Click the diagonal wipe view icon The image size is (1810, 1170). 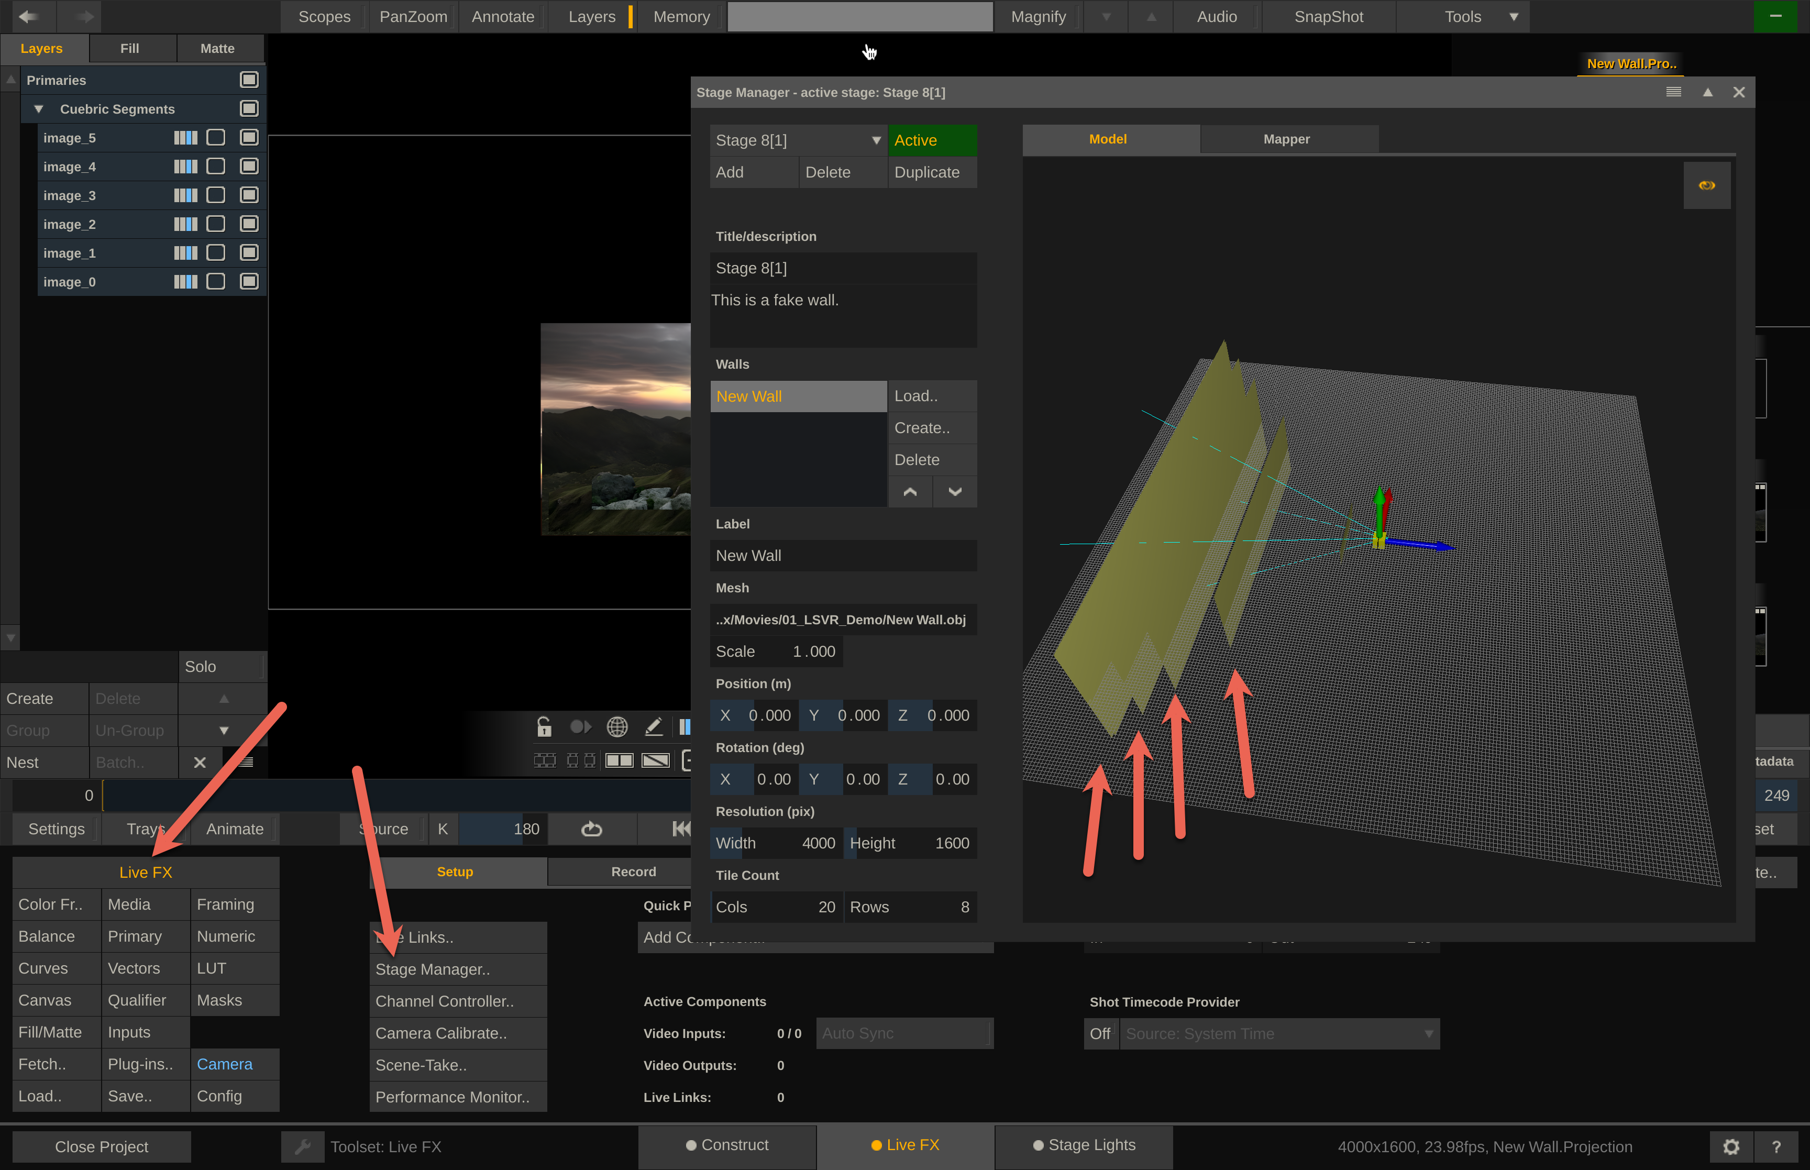pos(656,760)
